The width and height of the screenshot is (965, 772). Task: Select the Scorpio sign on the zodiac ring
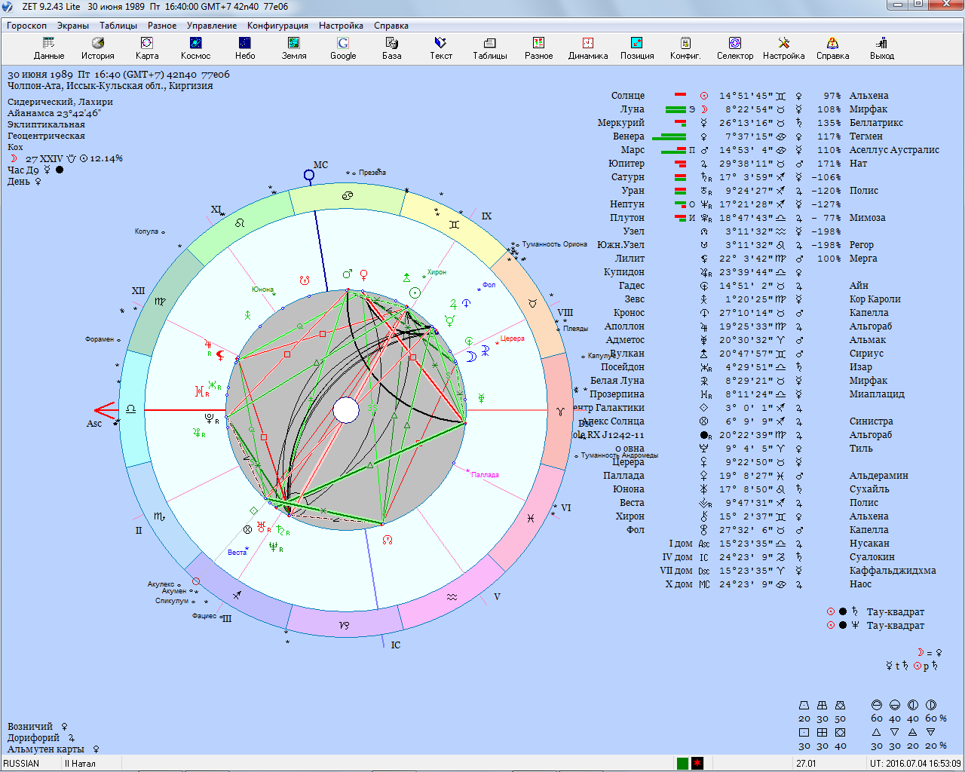click(x=159, y=516)
